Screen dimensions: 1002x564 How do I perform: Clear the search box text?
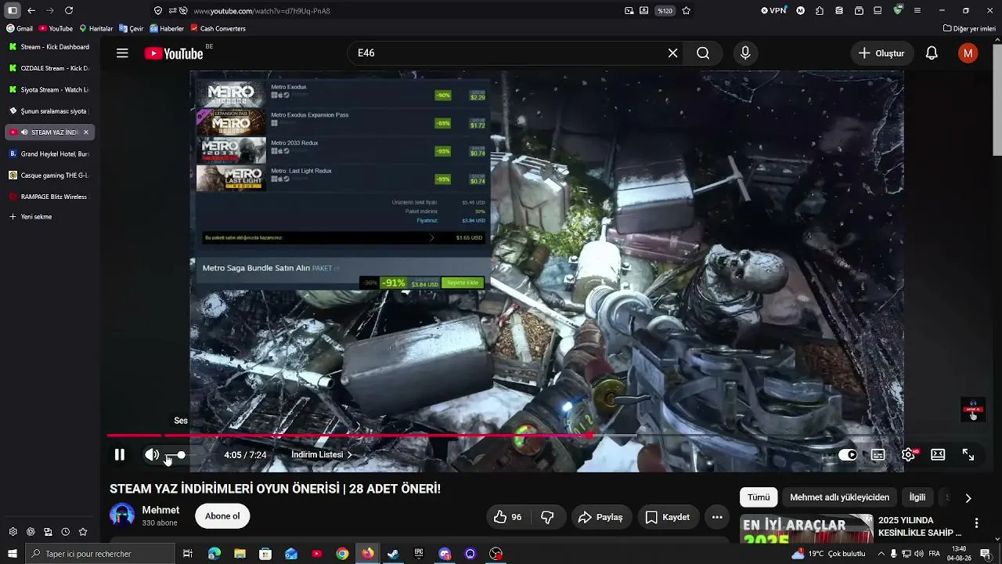click(672, 53)
